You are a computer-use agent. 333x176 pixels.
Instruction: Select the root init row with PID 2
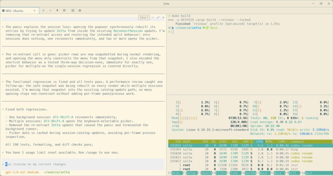tap(250, 169)
